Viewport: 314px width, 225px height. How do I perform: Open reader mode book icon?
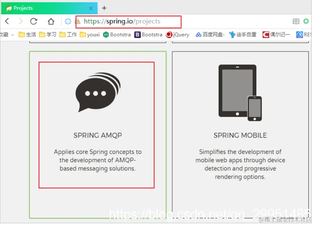[x=296, y=21]
